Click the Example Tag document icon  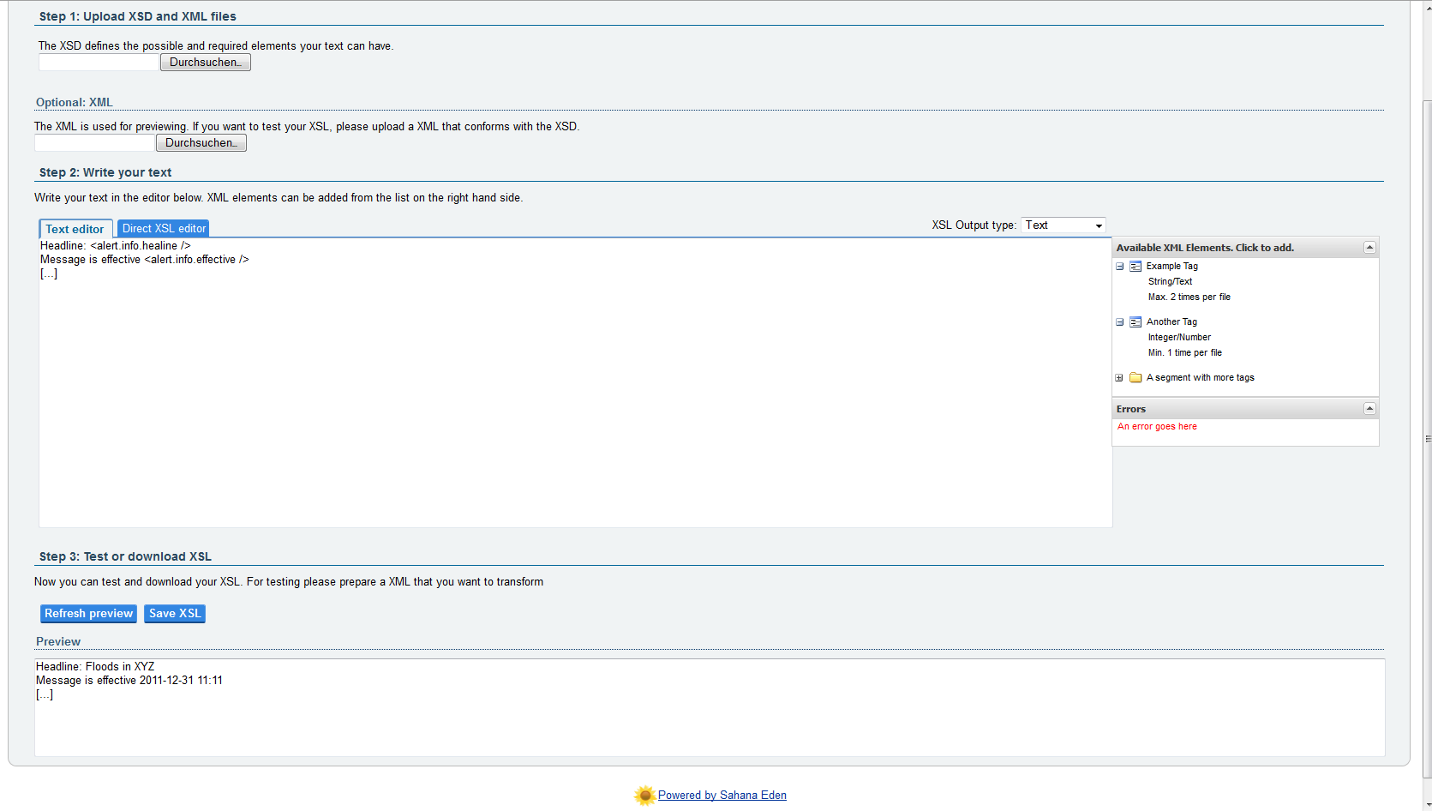(1135, 267)
